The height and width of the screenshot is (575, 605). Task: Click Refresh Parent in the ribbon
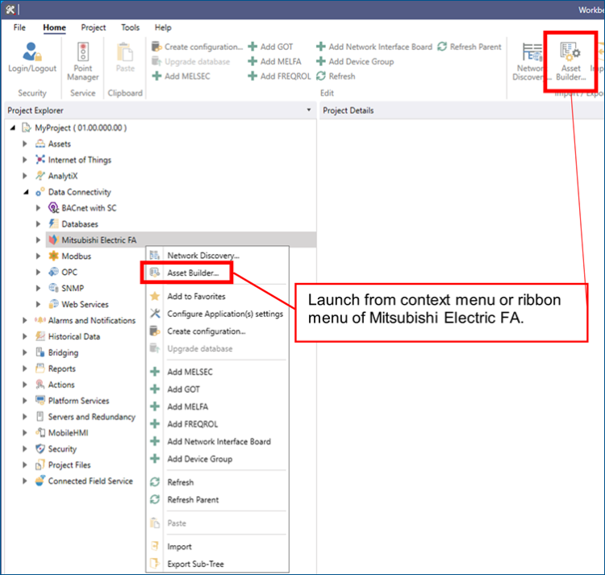pyautogui.click(x=469, y=47)
